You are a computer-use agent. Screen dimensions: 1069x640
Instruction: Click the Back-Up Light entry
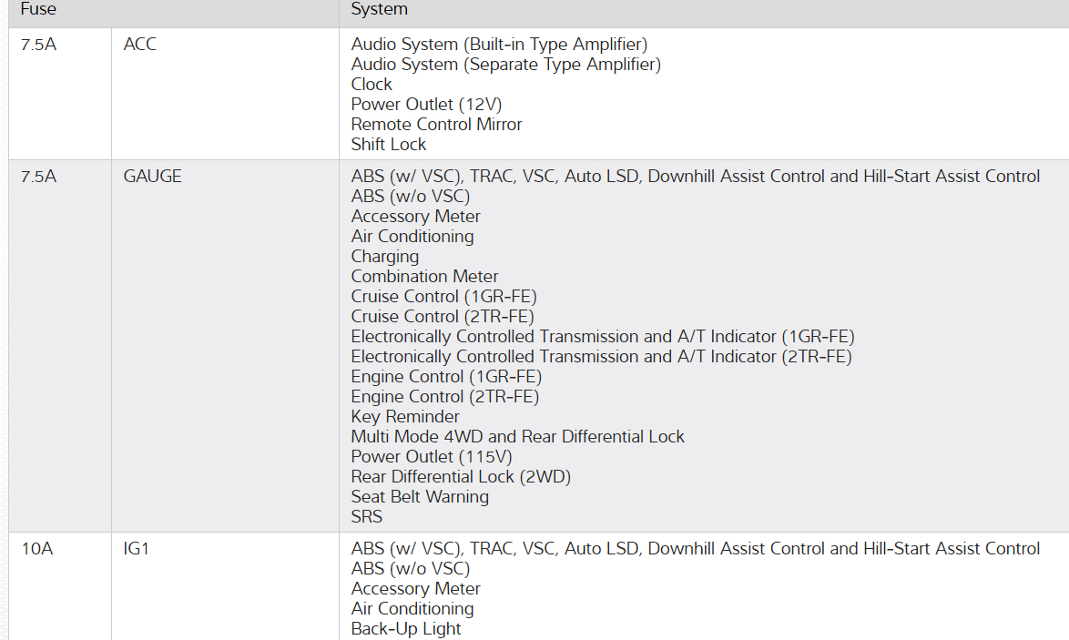[x=406, y=628]
